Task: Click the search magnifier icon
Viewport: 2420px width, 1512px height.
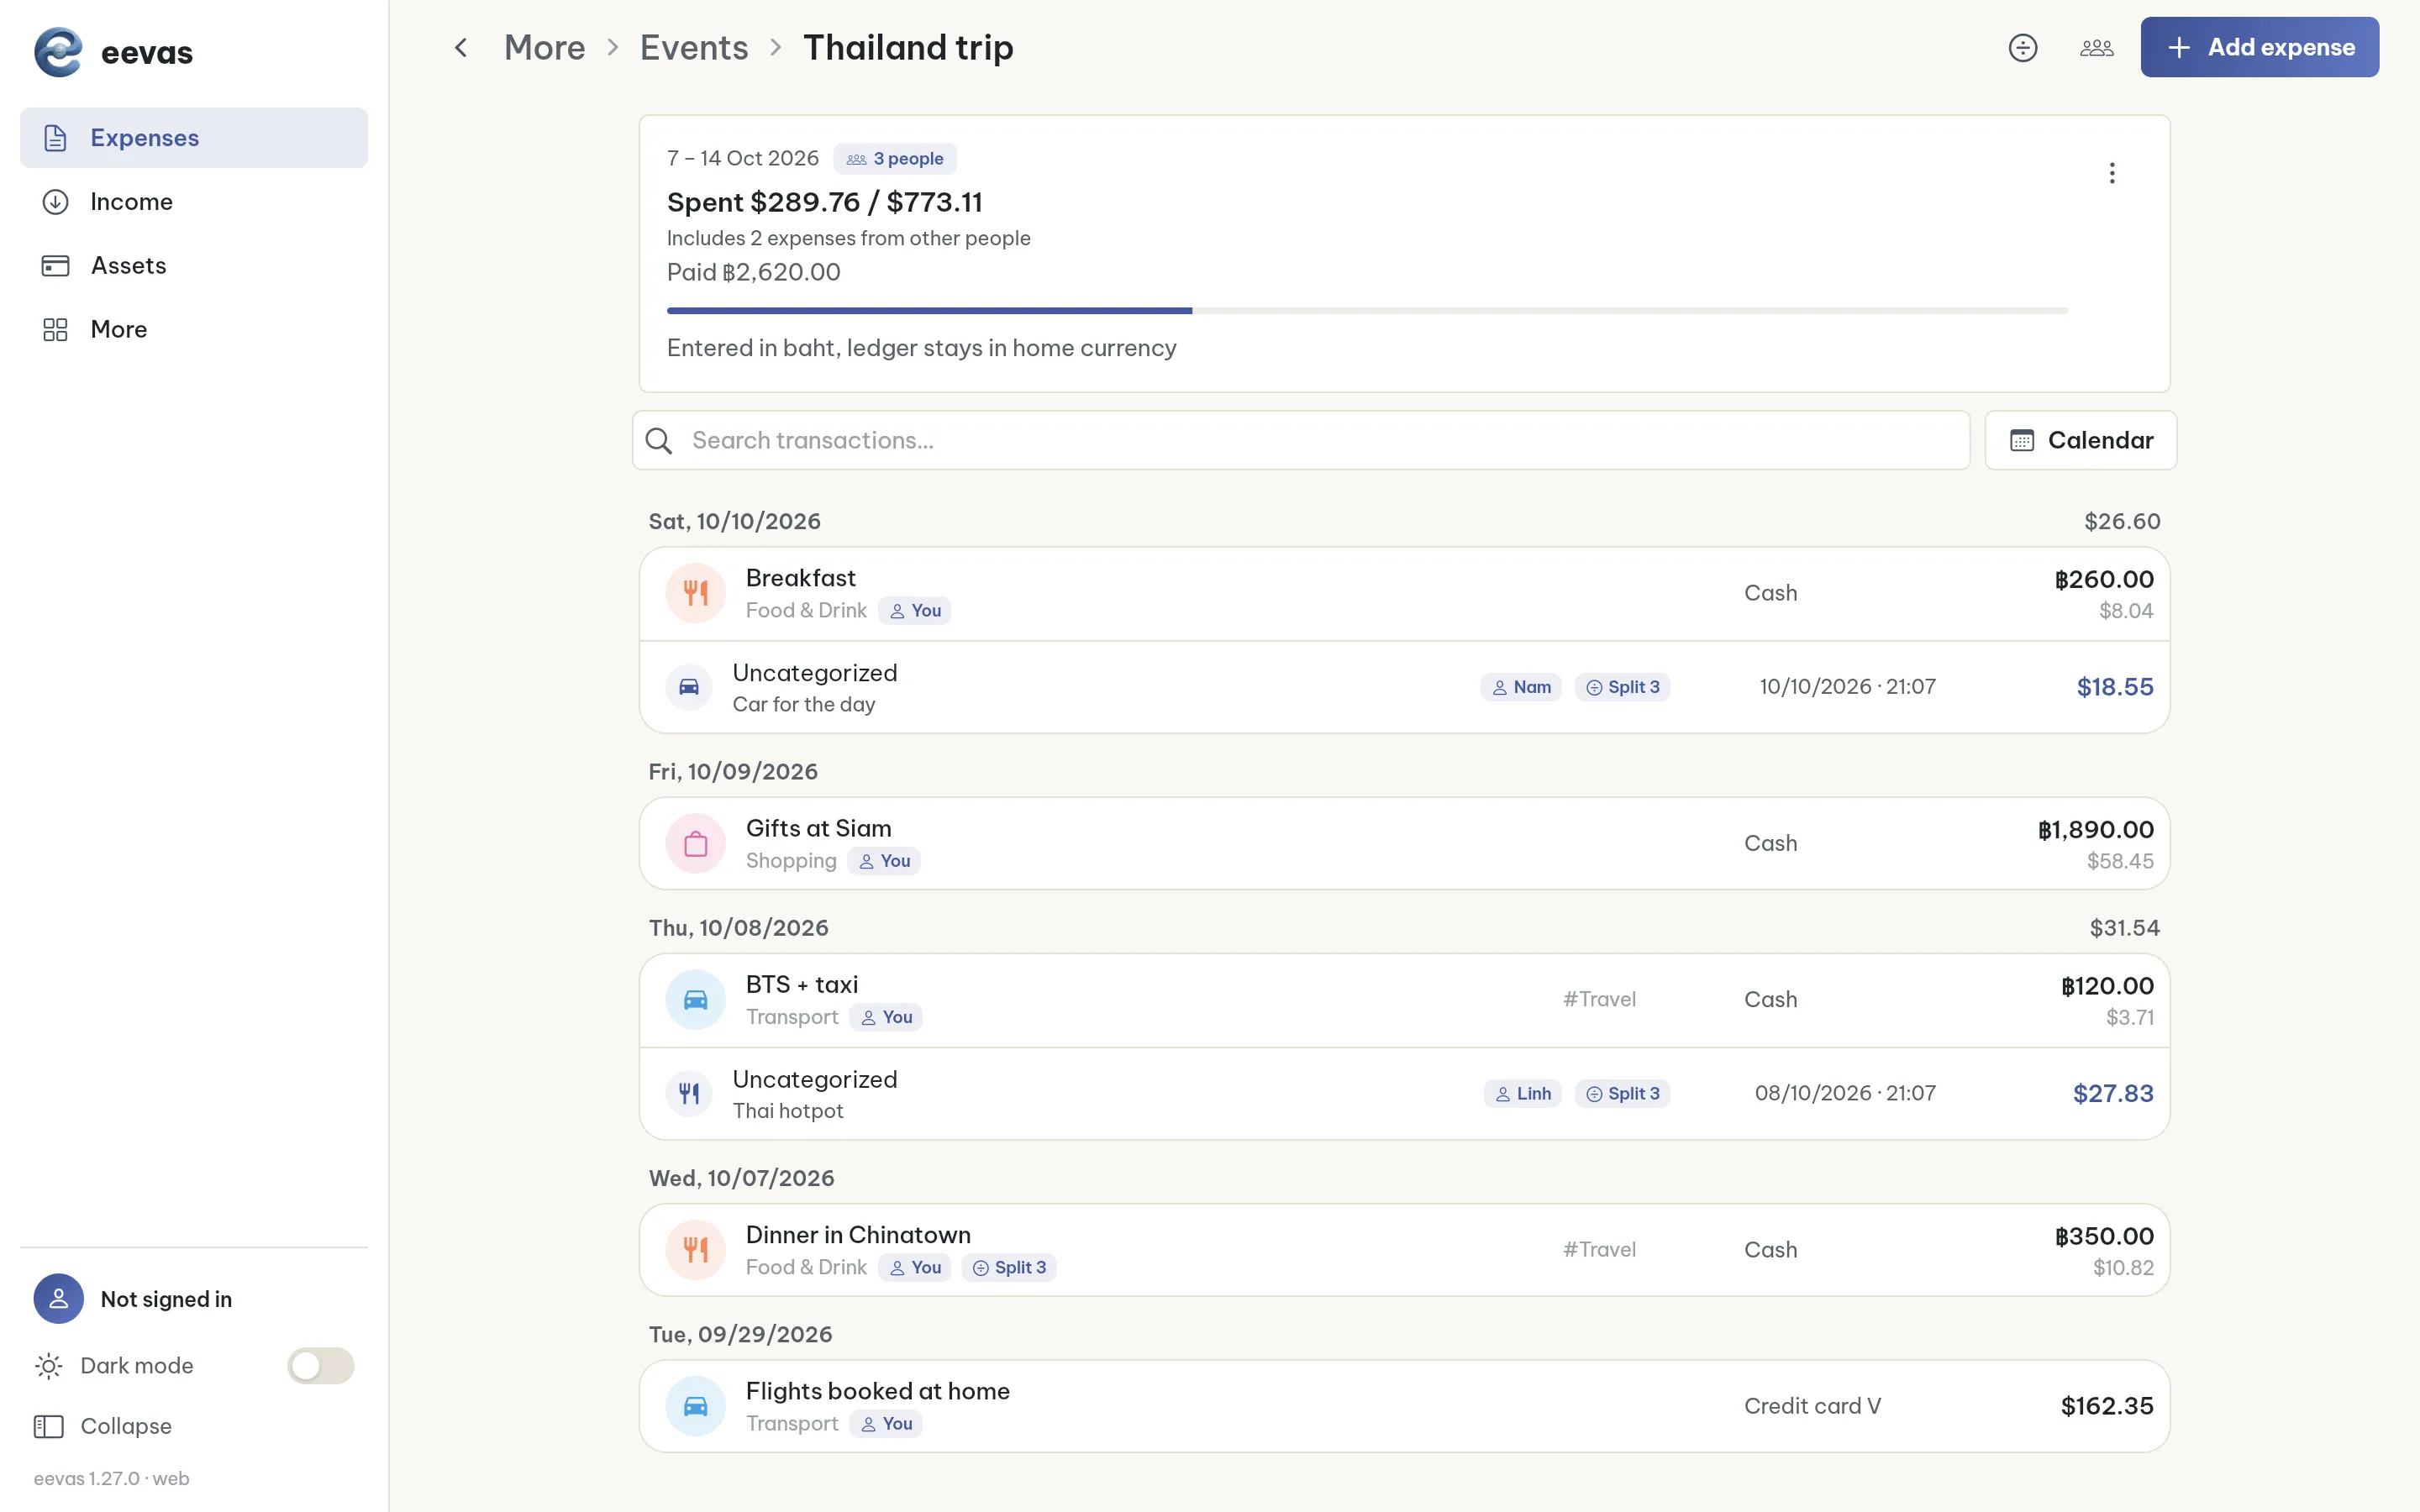Action: pyautogui.click(x=658, y=440)
